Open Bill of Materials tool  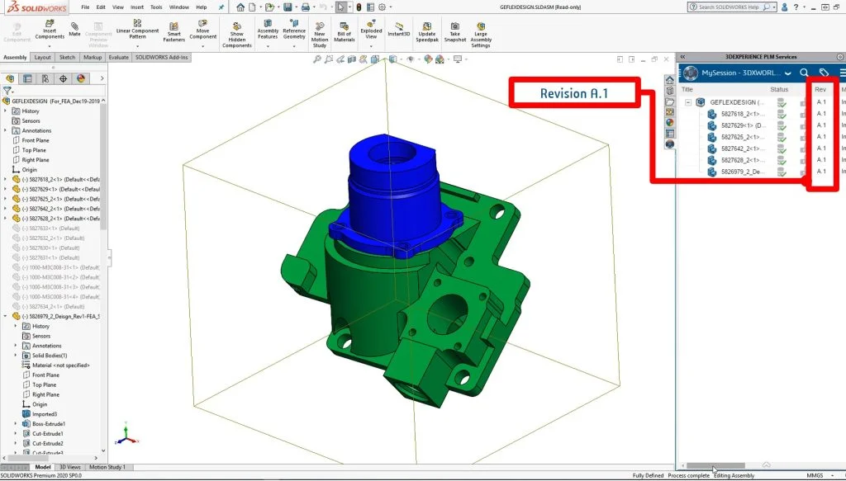(345, 33)
